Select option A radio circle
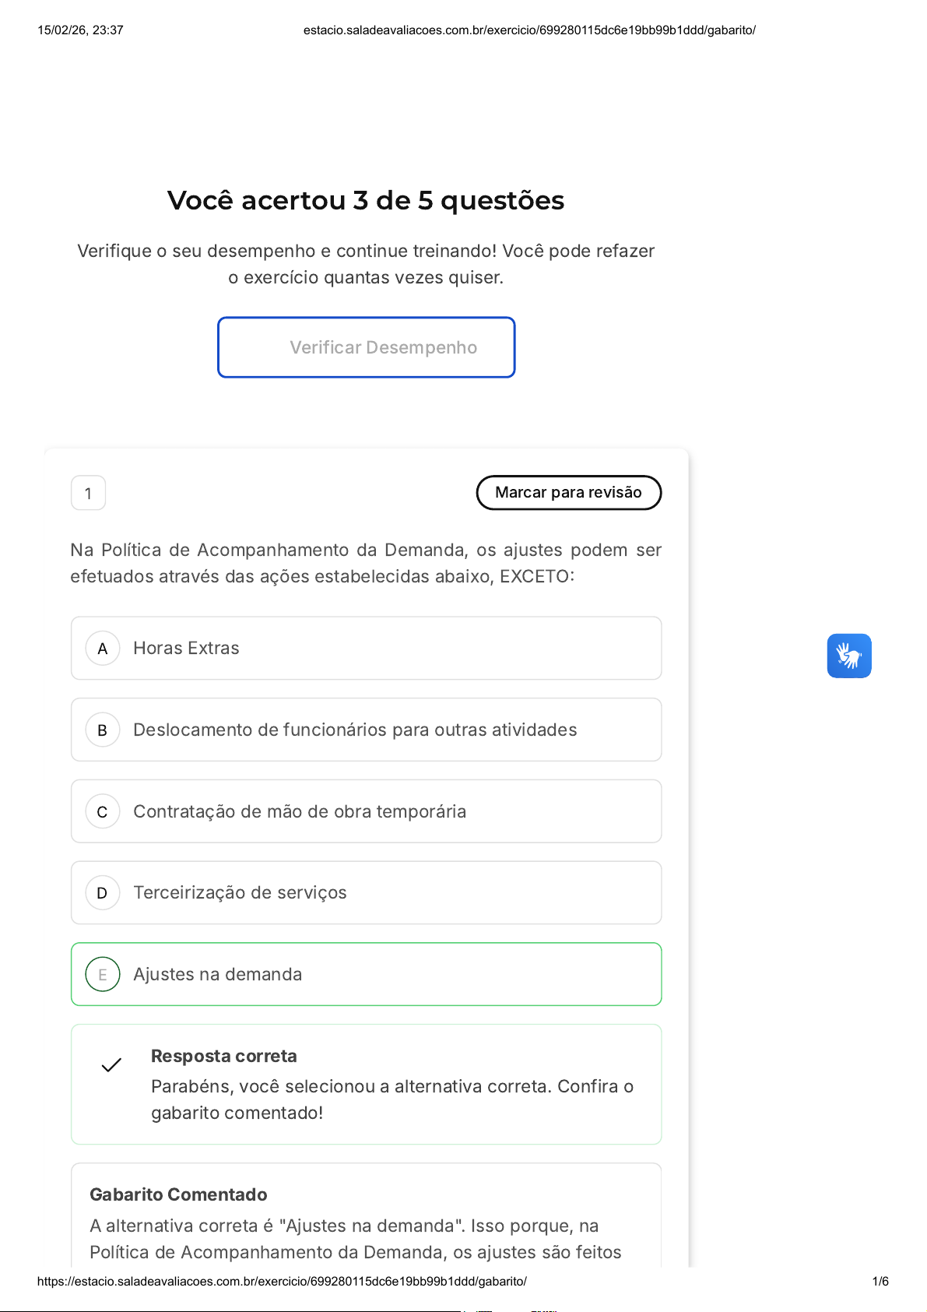This screenshot has height=1312, width=927. [x=102, y=649]
